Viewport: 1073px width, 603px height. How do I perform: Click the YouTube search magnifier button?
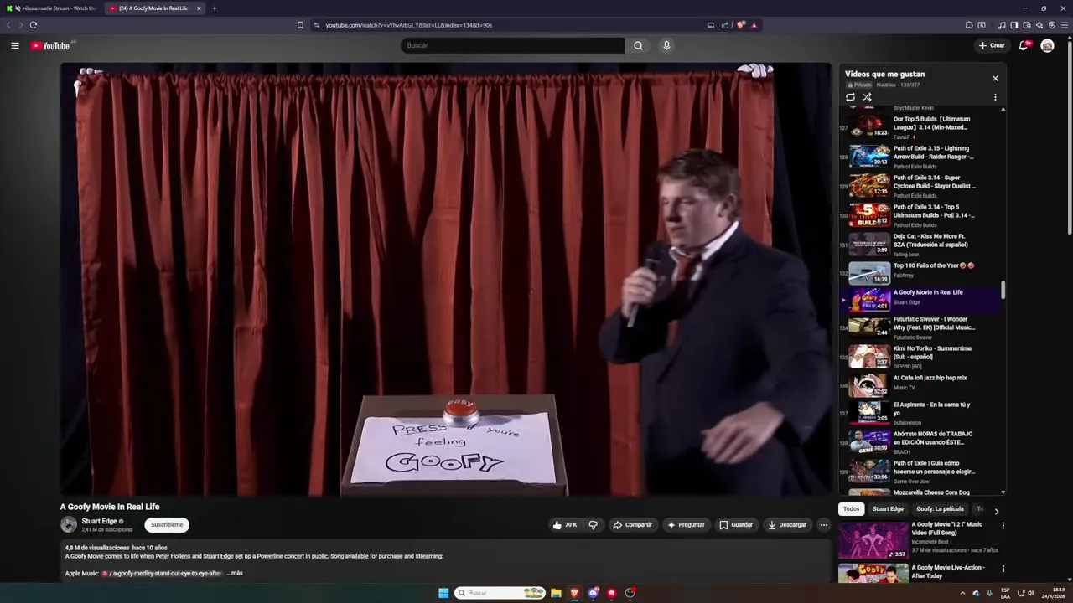(638, 45)
